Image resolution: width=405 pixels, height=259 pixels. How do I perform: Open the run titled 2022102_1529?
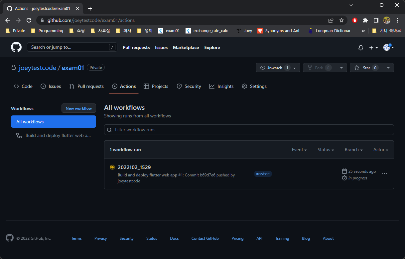pyautogui.click(x=134, y=167)
